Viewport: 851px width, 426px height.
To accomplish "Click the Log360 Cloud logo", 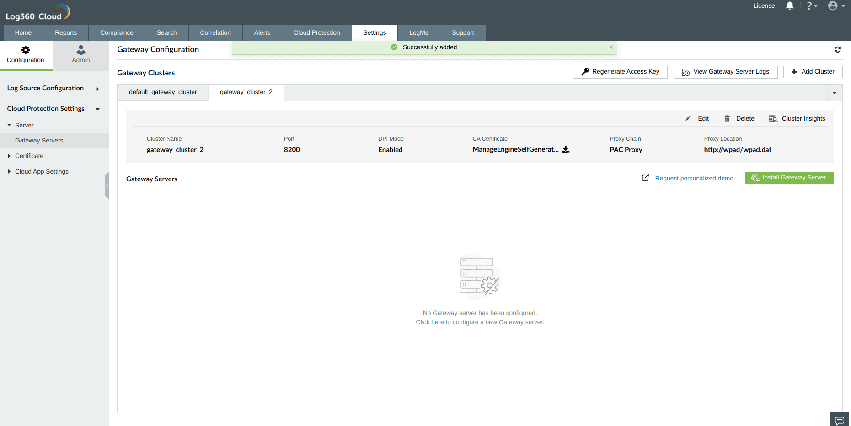I will click(37, 13).
